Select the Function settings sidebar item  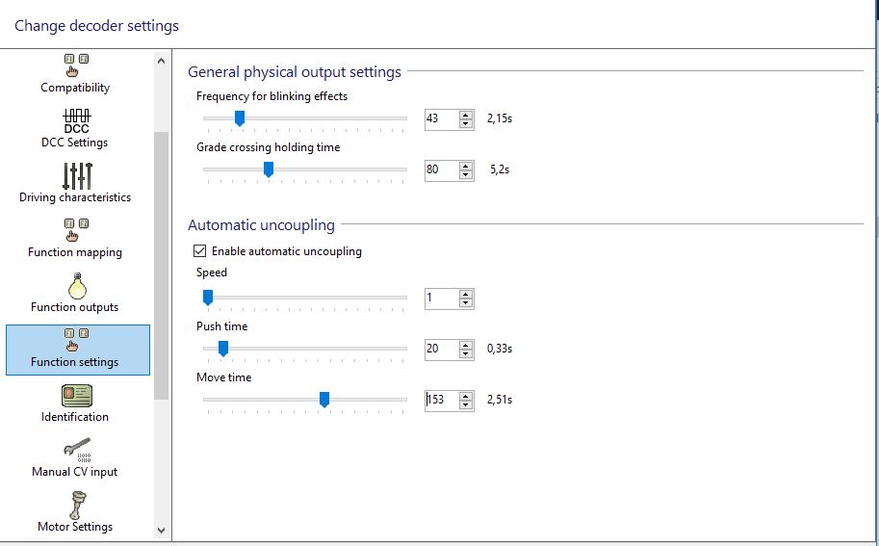tap(78, 350)
